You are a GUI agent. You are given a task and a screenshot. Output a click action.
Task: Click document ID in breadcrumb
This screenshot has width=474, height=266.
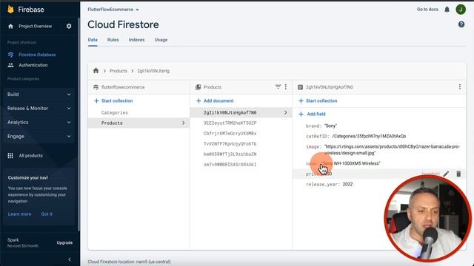(x=153, y=71)
